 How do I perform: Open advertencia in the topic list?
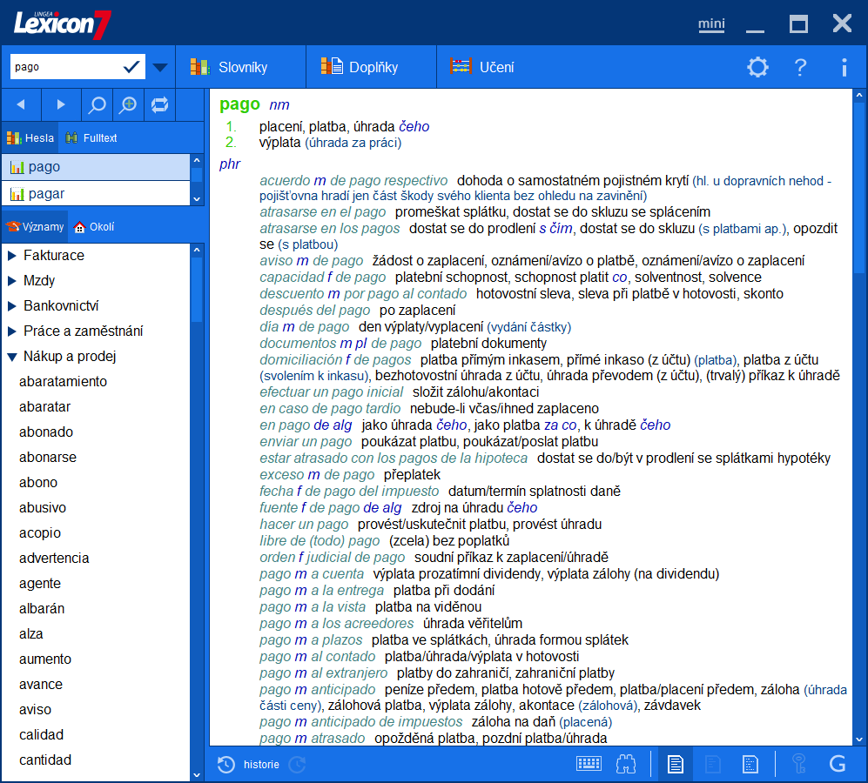point(54,559)
